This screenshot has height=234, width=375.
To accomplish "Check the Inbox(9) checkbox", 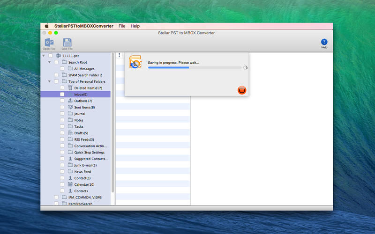I will point(62,95).
